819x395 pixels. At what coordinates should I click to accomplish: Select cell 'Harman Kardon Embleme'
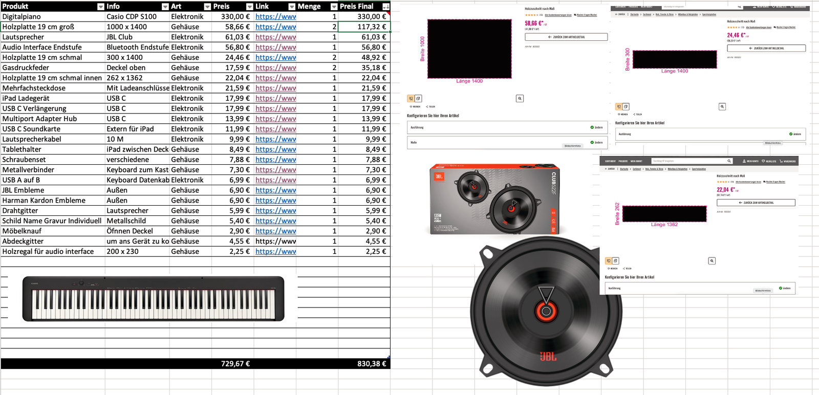(x=53, y=201)
